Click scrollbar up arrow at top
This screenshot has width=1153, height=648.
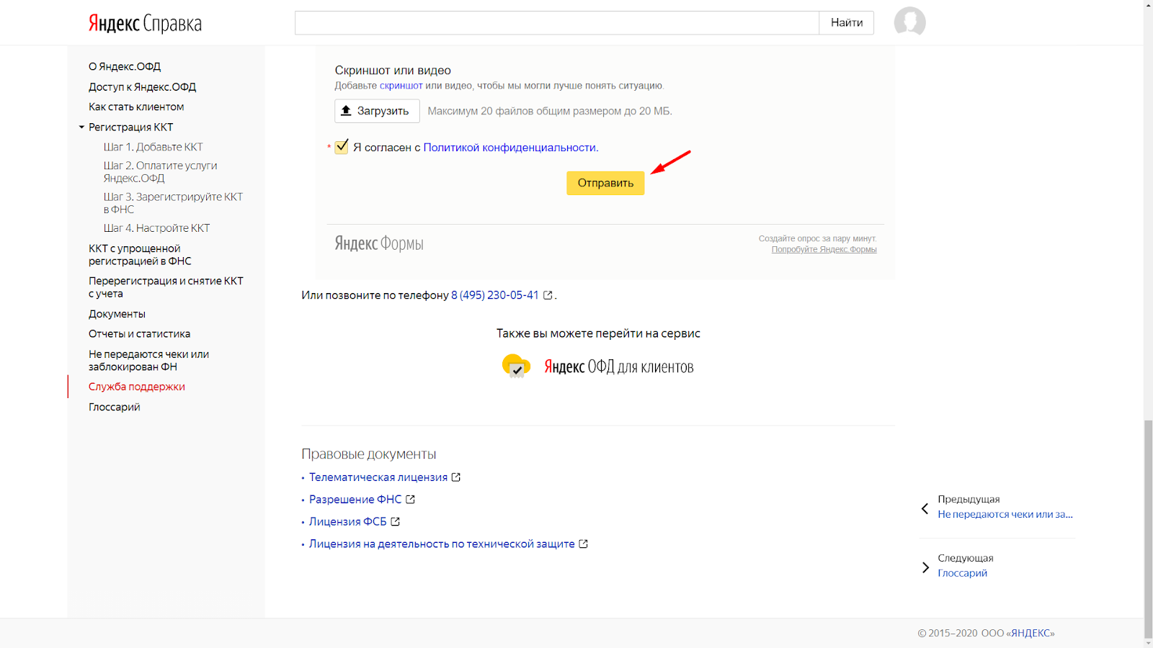point(1148,4)
